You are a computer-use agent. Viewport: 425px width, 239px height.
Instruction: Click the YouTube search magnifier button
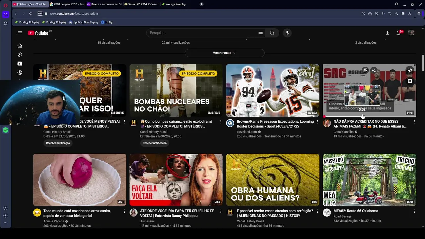pos(272,33)
